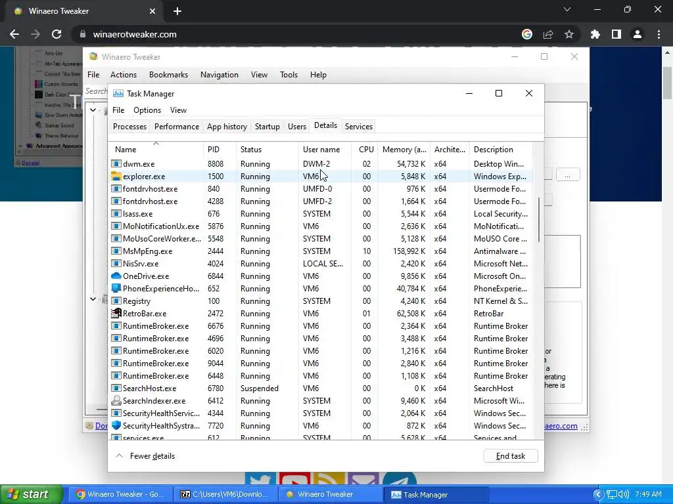Open Winaero Tweaker Tools menu
The height and width of the screenshot is (504, 673).
pyautogui.click(x=289, y=75)
